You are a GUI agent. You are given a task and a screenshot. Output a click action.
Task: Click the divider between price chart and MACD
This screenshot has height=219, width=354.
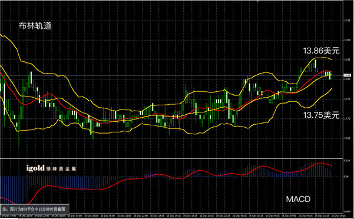click(171, 158)
